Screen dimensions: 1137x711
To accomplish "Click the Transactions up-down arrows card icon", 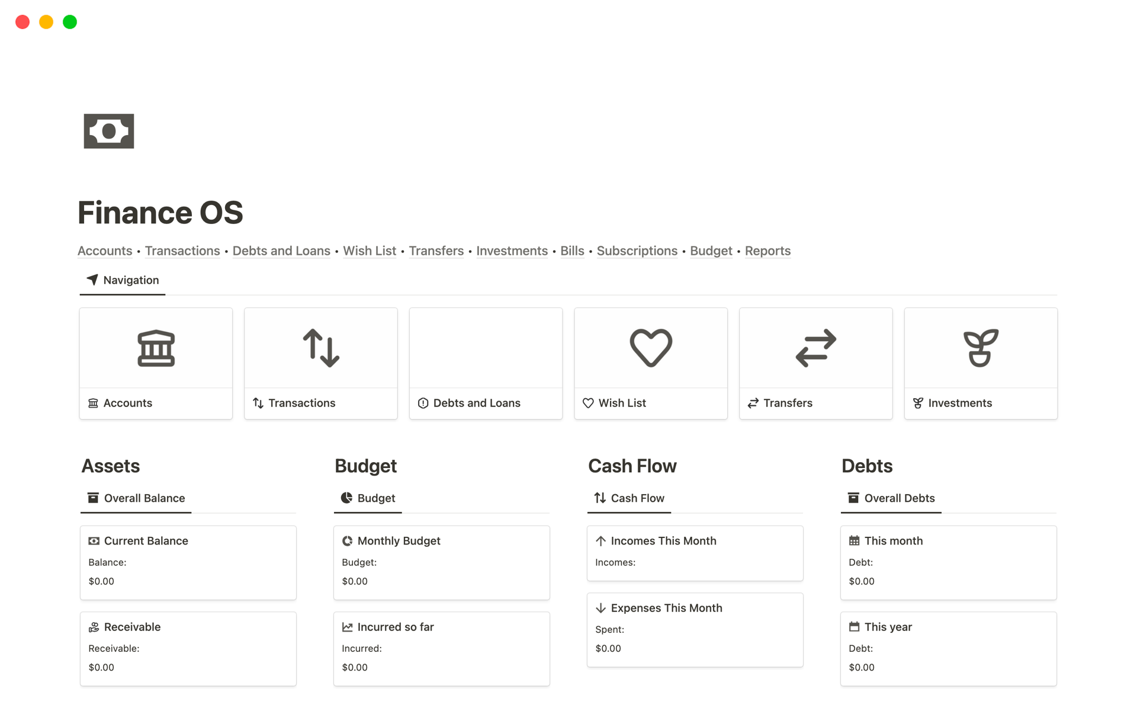I will click(320, 348).
